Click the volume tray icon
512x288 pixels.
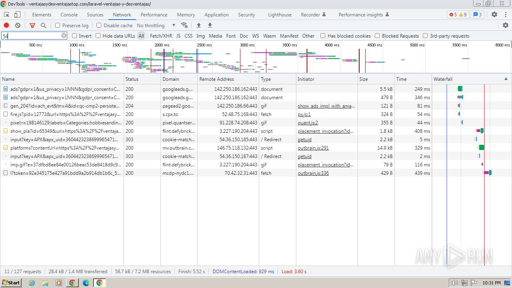(454, 283)
